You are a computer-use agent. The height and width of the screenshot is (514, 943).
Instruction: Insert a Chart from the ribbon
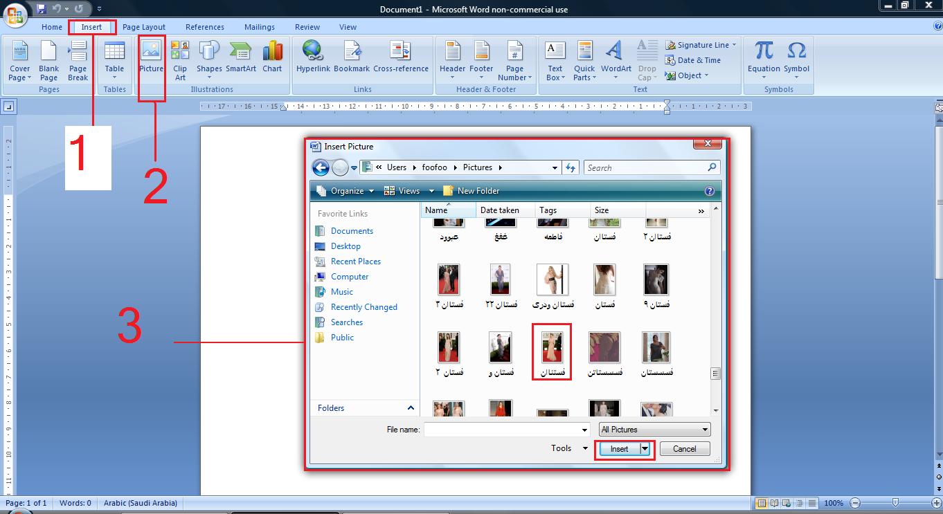[x=272, y=51]
